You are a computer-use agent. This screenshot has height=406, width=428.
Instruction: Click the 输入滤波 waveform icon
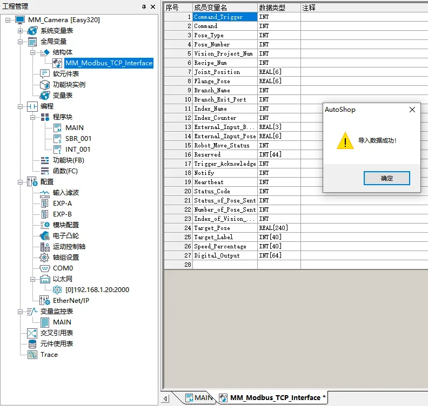point(44,193)
